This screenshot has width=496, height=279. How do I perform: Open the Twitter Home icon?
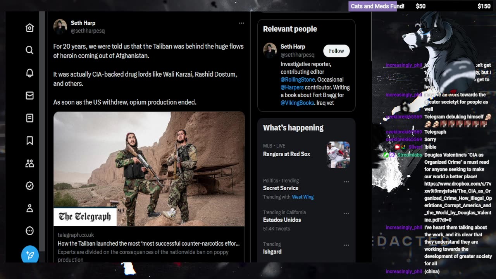point(29,28)
